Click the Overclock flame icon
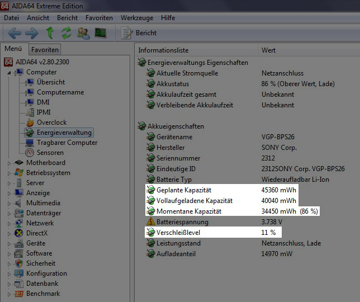Viewport: 360px width, 302px height. pyautogui.click(x=30, y=122)
